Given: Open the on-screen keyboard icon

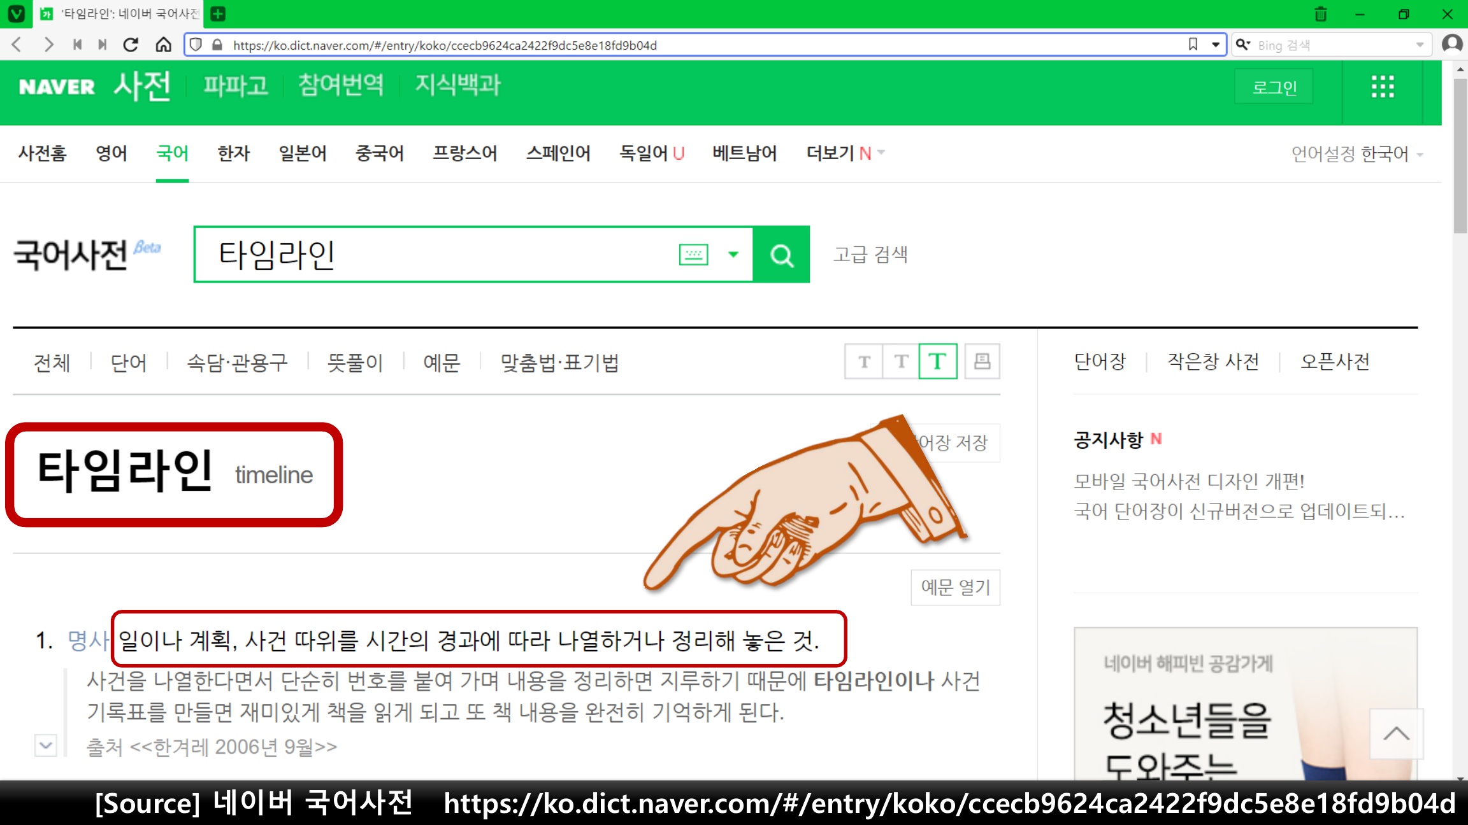Looking at the screenshot, I should [x=693, y=255].
